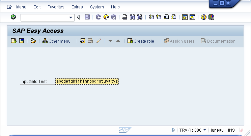
Task: Click the Find Next binoculars icon
Action: click(140, 17)
